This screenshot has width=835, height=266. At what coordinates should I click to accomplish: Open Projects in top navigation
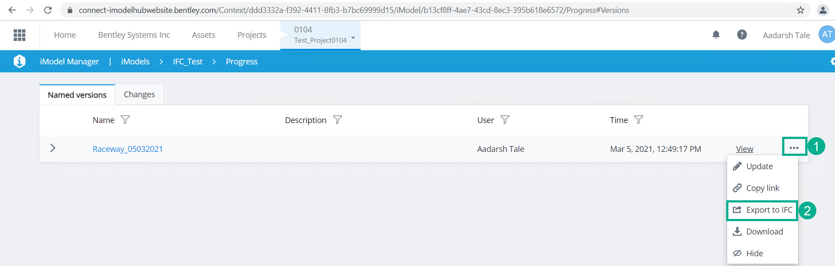[252, 35]
